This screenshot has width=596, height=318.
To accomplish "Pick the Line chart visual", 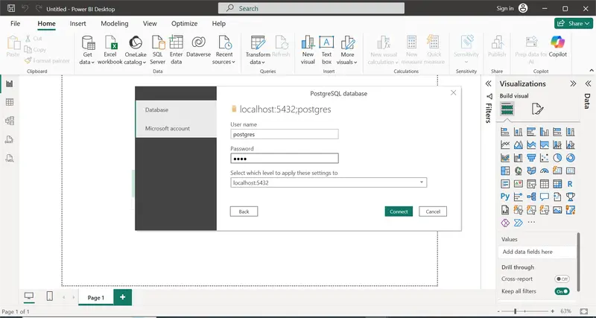I will pos(505,144).
